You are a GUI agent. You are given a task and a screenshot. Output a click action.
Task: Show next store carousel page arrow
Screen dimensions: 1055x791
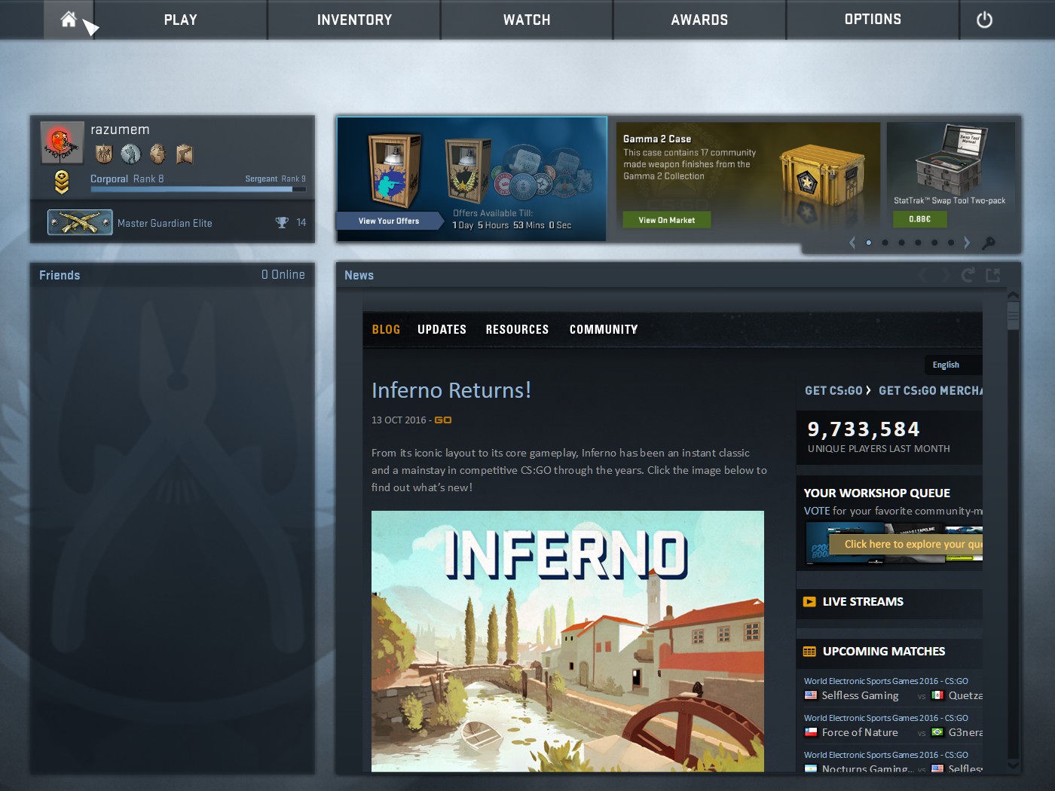[x=967, y=243]
